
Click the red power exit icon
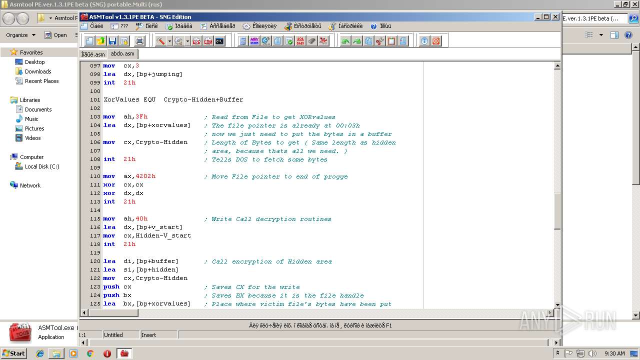pyautogui.click(x=436, y=41)
